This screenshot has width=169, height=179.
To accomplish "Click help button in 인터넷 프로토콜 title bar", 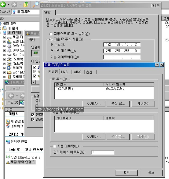I will pos(153,5).
